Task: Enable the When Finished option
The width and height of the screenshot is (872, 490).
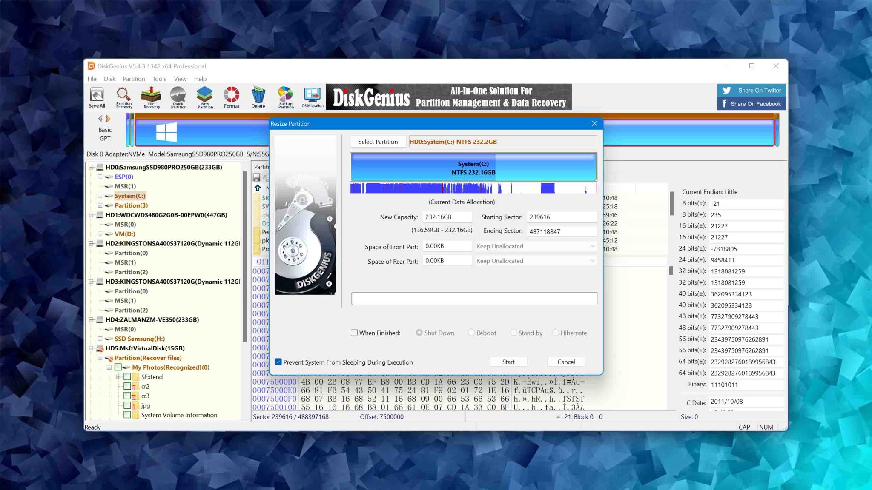Action: (354, 332)
